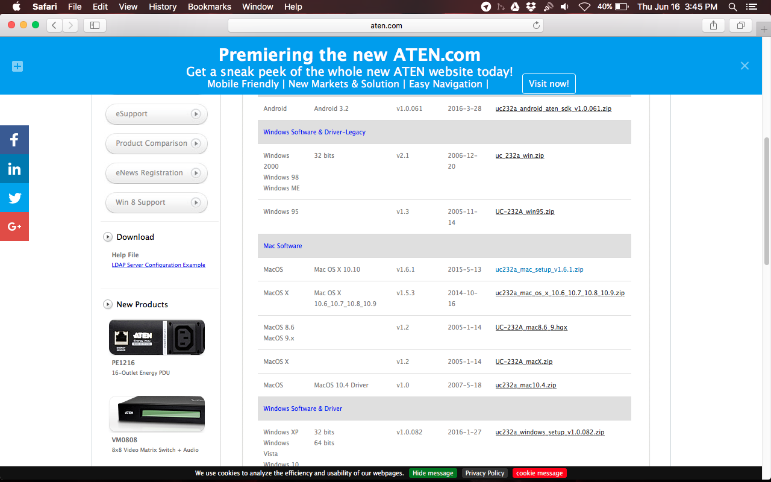Share the page on LinkedIn

(x=14, y=169)
